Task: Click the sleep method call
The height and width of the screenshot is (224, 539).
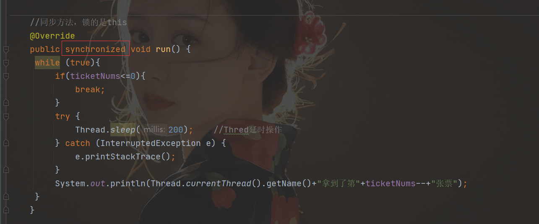Action: pos(123,130)
